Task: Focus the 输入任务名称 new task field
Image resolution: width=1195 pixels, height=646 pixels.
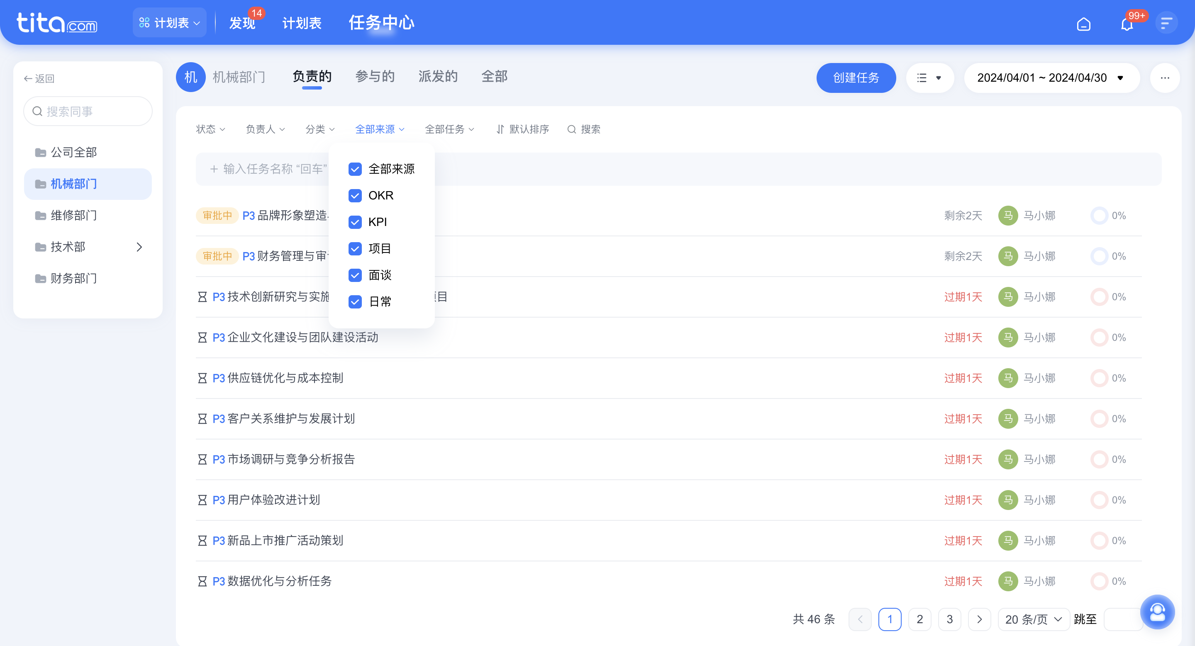Action: pyautogui.click(x=678, y=169)
